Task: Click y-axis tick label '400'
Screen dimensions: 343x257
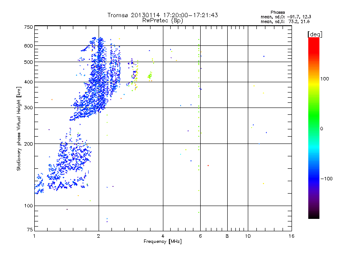Action: 28,82
